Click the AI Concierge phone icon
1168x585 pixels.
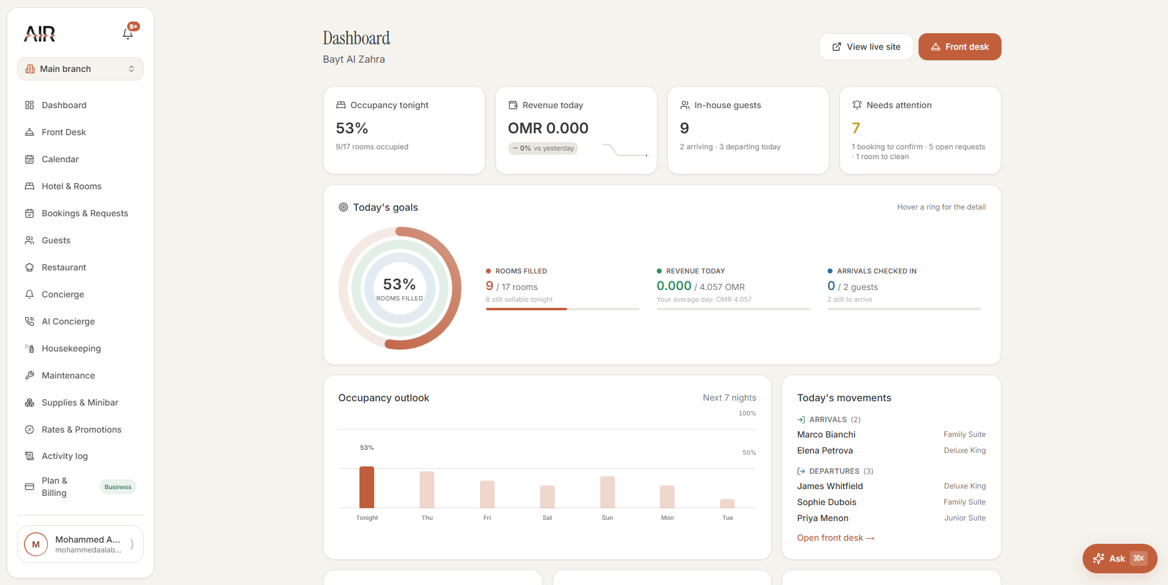click(29, 321)
